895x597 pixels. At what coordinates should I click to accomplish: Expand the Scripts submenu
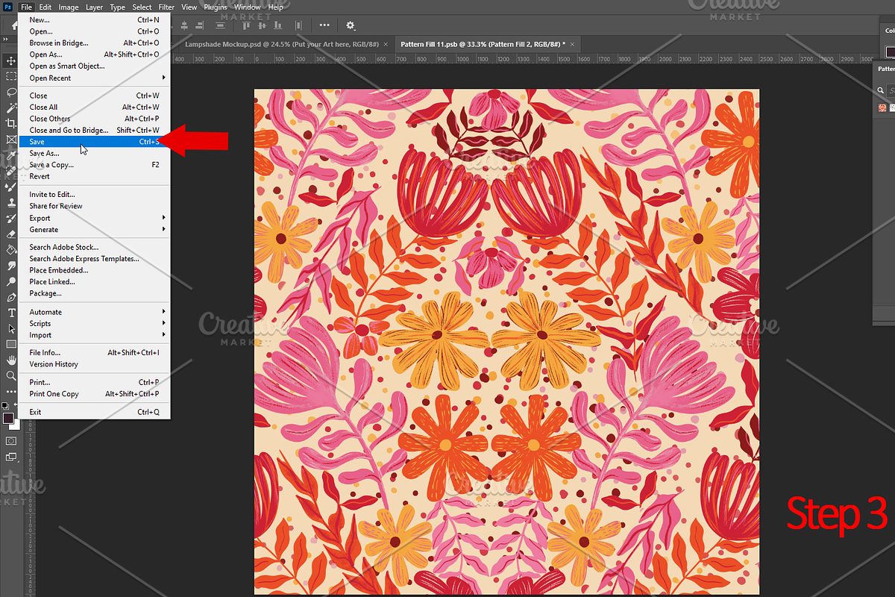(x=94, y=324)
